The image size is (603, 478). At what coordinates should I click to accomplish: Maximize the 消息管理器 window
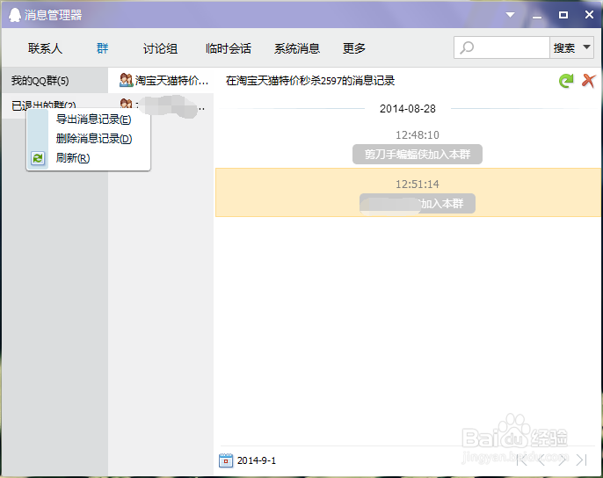tap(563, 15)
